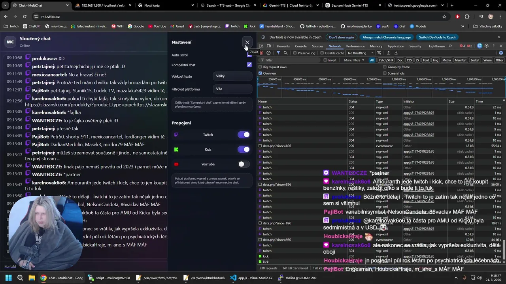
Task: Open a new browser tab plus icon
Action: [452, 6]
